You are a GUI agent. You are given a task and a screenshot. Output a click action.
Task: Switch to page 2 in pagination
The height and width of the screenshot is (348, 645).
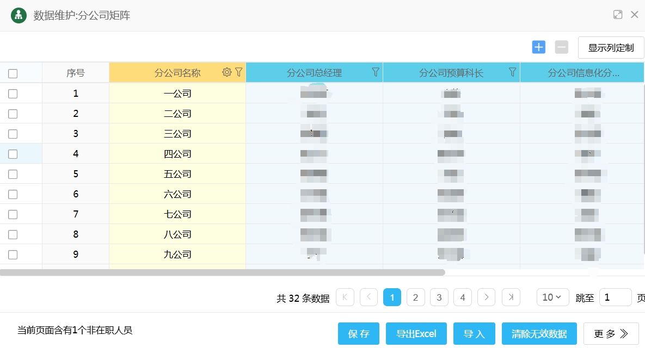[415, 297]
